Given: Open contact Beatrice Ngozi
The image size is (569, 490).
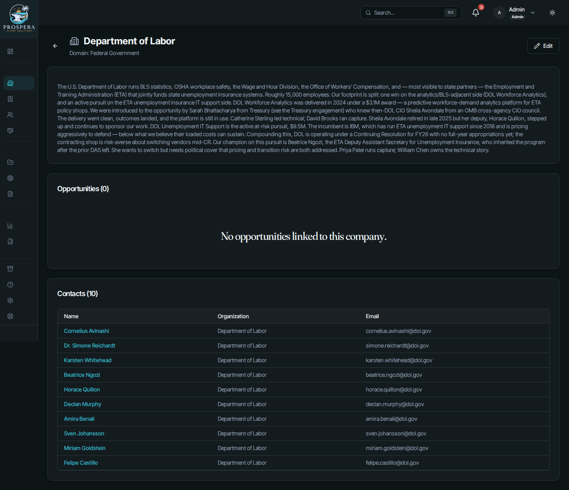Looking at the screenshot, I should [82, 375].
